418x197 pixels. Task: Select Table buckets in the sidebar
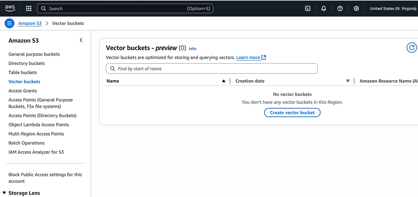(x=22, y=72)
